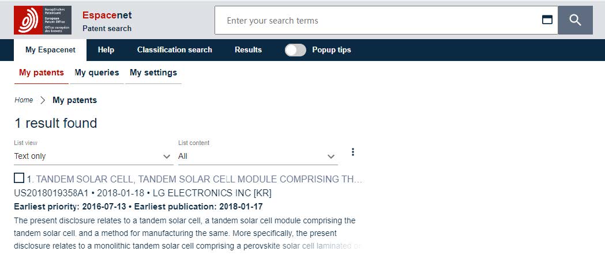Tick the checkbox for the tandem solar cell result
This screenshot has height=263, width=605.
click(19, 178)
